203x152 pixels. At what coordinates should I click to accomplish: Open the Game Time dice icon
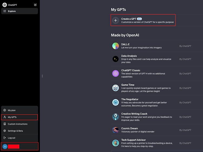pyautogui.click(x=116, y=88)
